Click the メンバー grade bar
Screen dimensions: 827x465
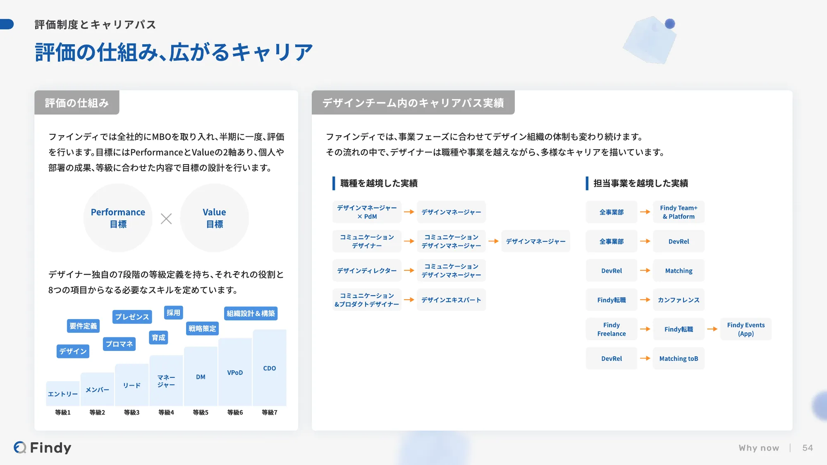pyautogui.click(x=97, y=389)
